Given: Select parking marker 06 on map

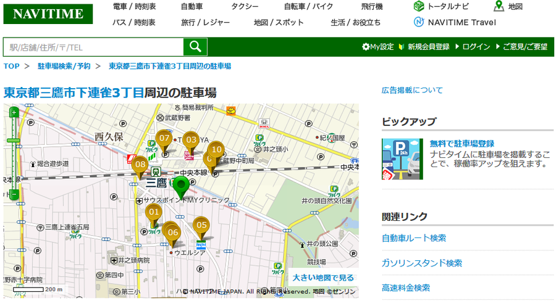Looking at the screenshot, I should (x=173, y=234).
